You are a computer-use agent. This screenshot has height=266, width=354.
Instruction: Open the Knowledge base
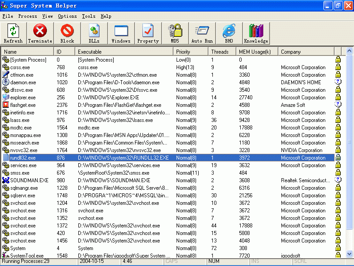[256, 33]
